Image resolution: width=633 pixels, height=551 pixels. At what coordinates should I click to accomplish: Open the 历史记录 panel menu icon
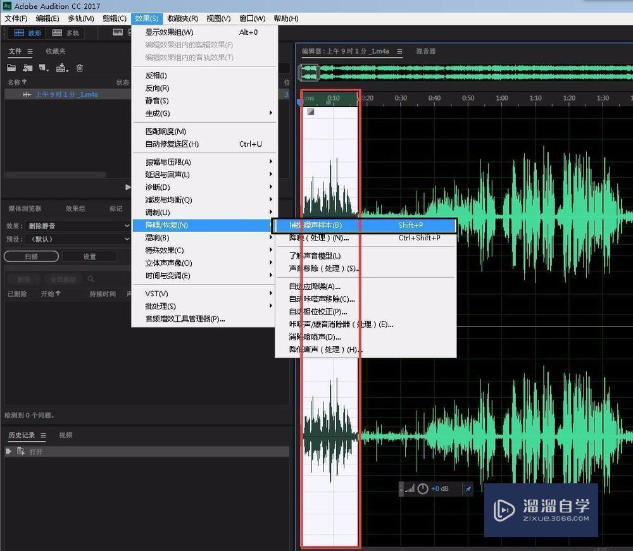[x=43, y=435]
